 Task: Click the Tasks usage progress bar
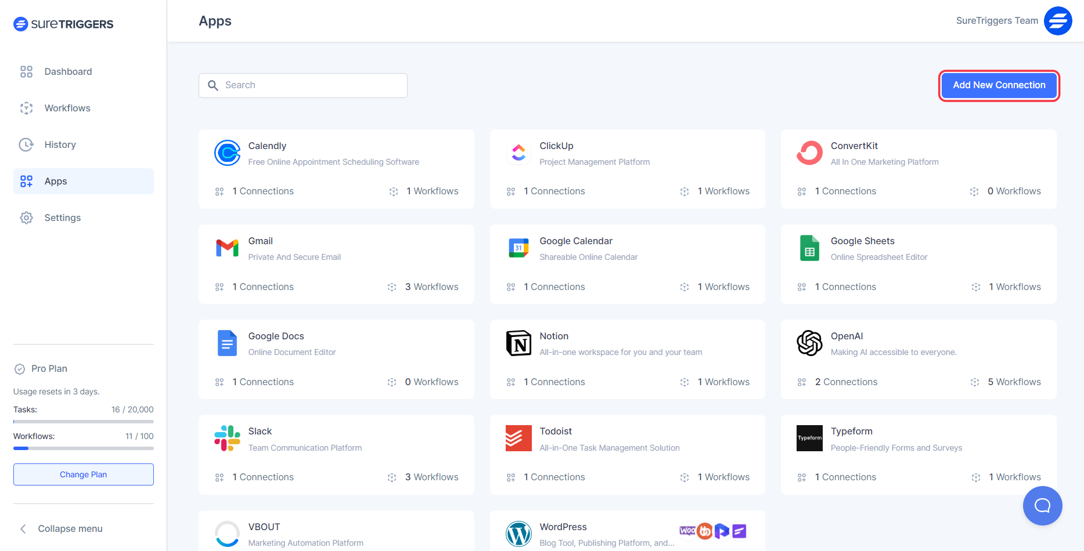84,422
